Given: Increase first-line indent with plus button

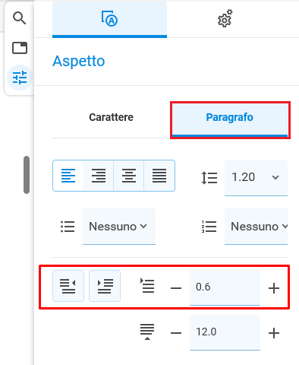Looking at the screenshot, I should 274,288.
